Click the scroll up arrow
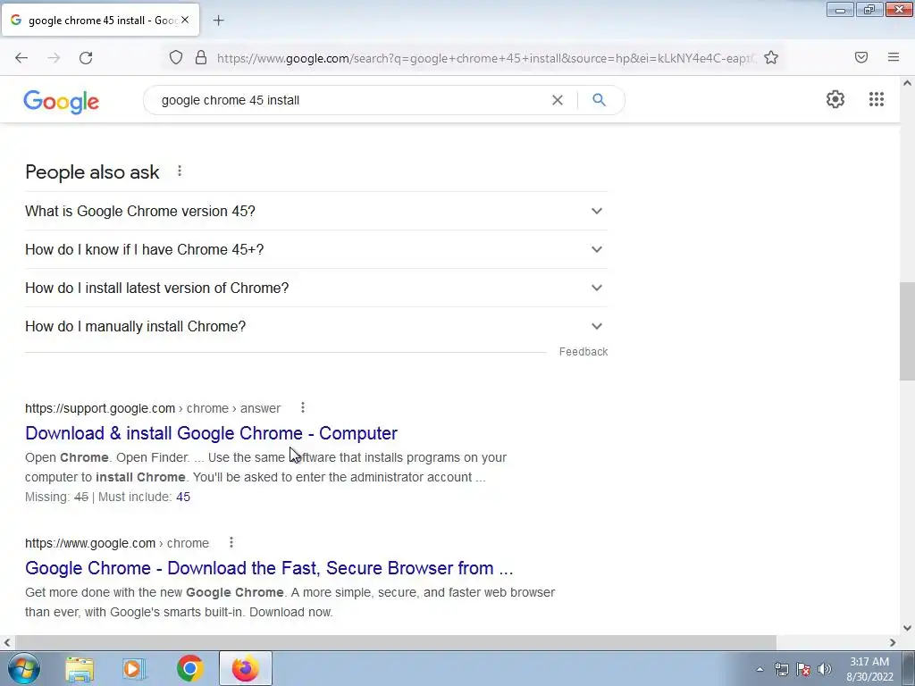 pyautogui.click(x=907, y=83)
